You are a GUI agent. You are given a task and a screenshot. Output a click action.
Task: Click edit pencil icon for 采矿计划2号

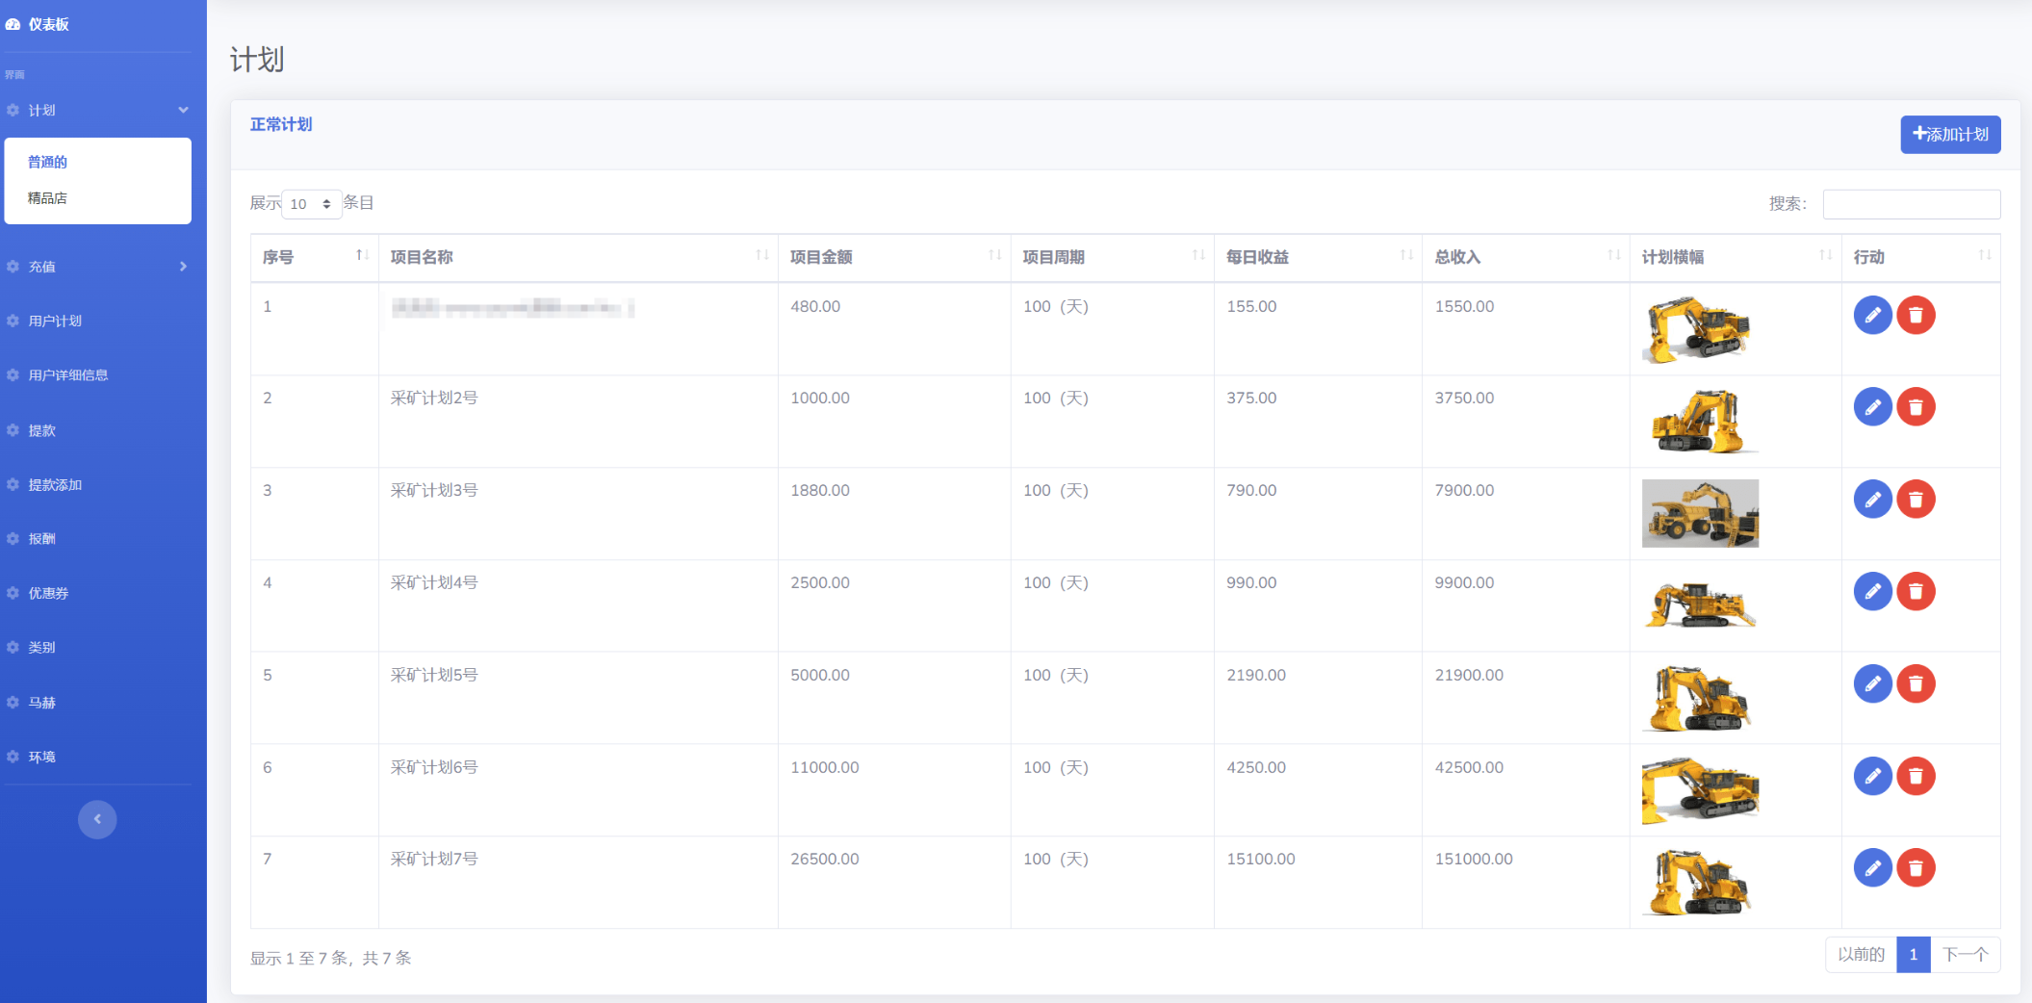point(1872,407)
